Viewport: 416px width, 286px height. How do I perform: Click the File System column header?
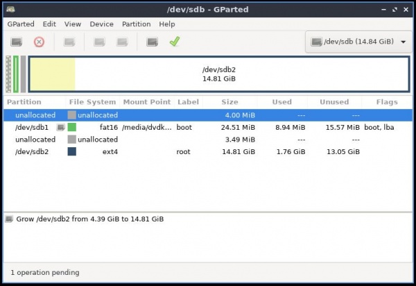pos(93,102)
